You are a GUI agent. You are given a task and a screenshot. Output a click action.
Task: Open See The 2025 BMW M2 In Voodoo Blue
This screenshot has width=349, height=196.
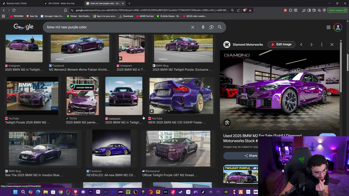[x=43, y=149]
